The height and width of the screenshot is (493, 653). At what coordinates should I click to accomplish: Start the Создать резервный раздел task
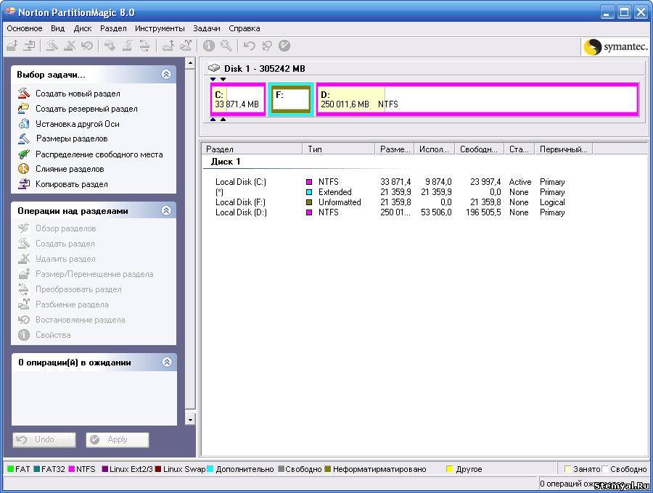86,109
